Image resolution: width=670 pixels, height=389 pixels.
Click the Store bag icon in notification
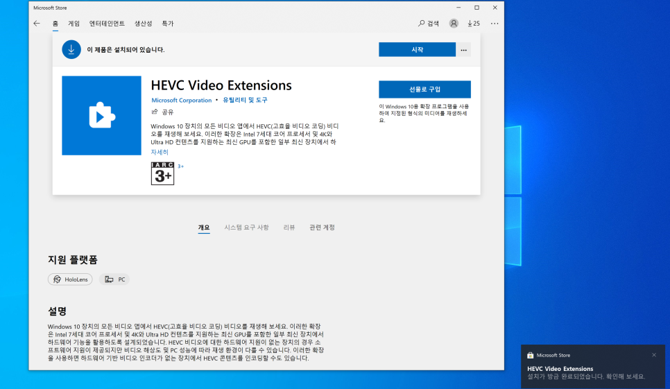(x=531, y=355)
